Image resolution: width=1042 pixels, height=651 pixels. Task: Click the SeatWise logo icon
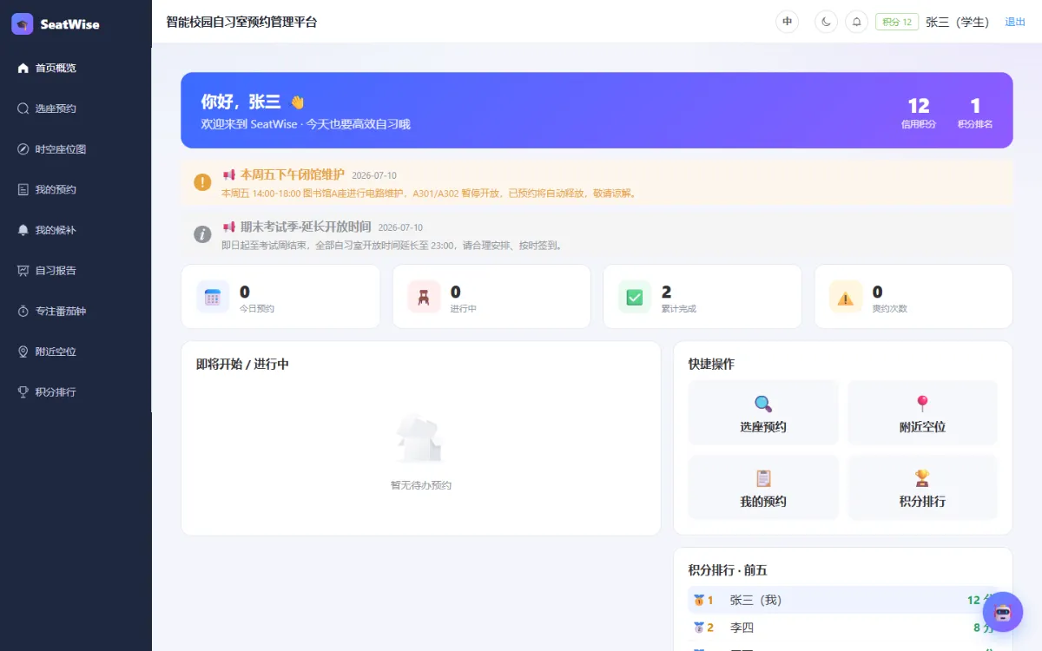[x=23, y=24]
